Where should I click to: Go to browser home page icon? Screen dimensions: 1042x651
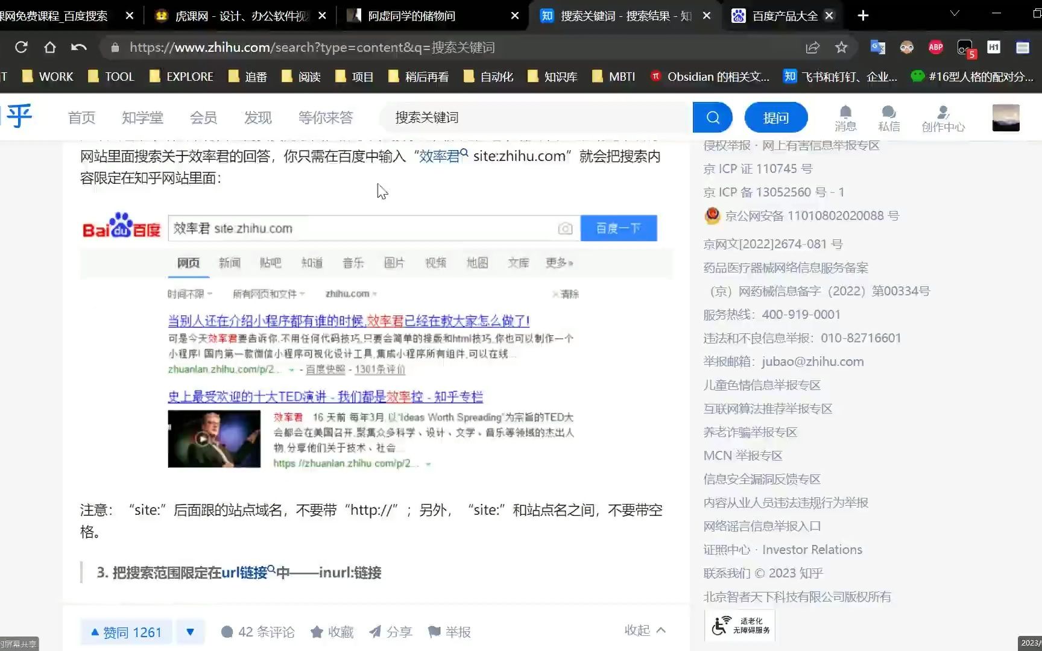(50, 47)
